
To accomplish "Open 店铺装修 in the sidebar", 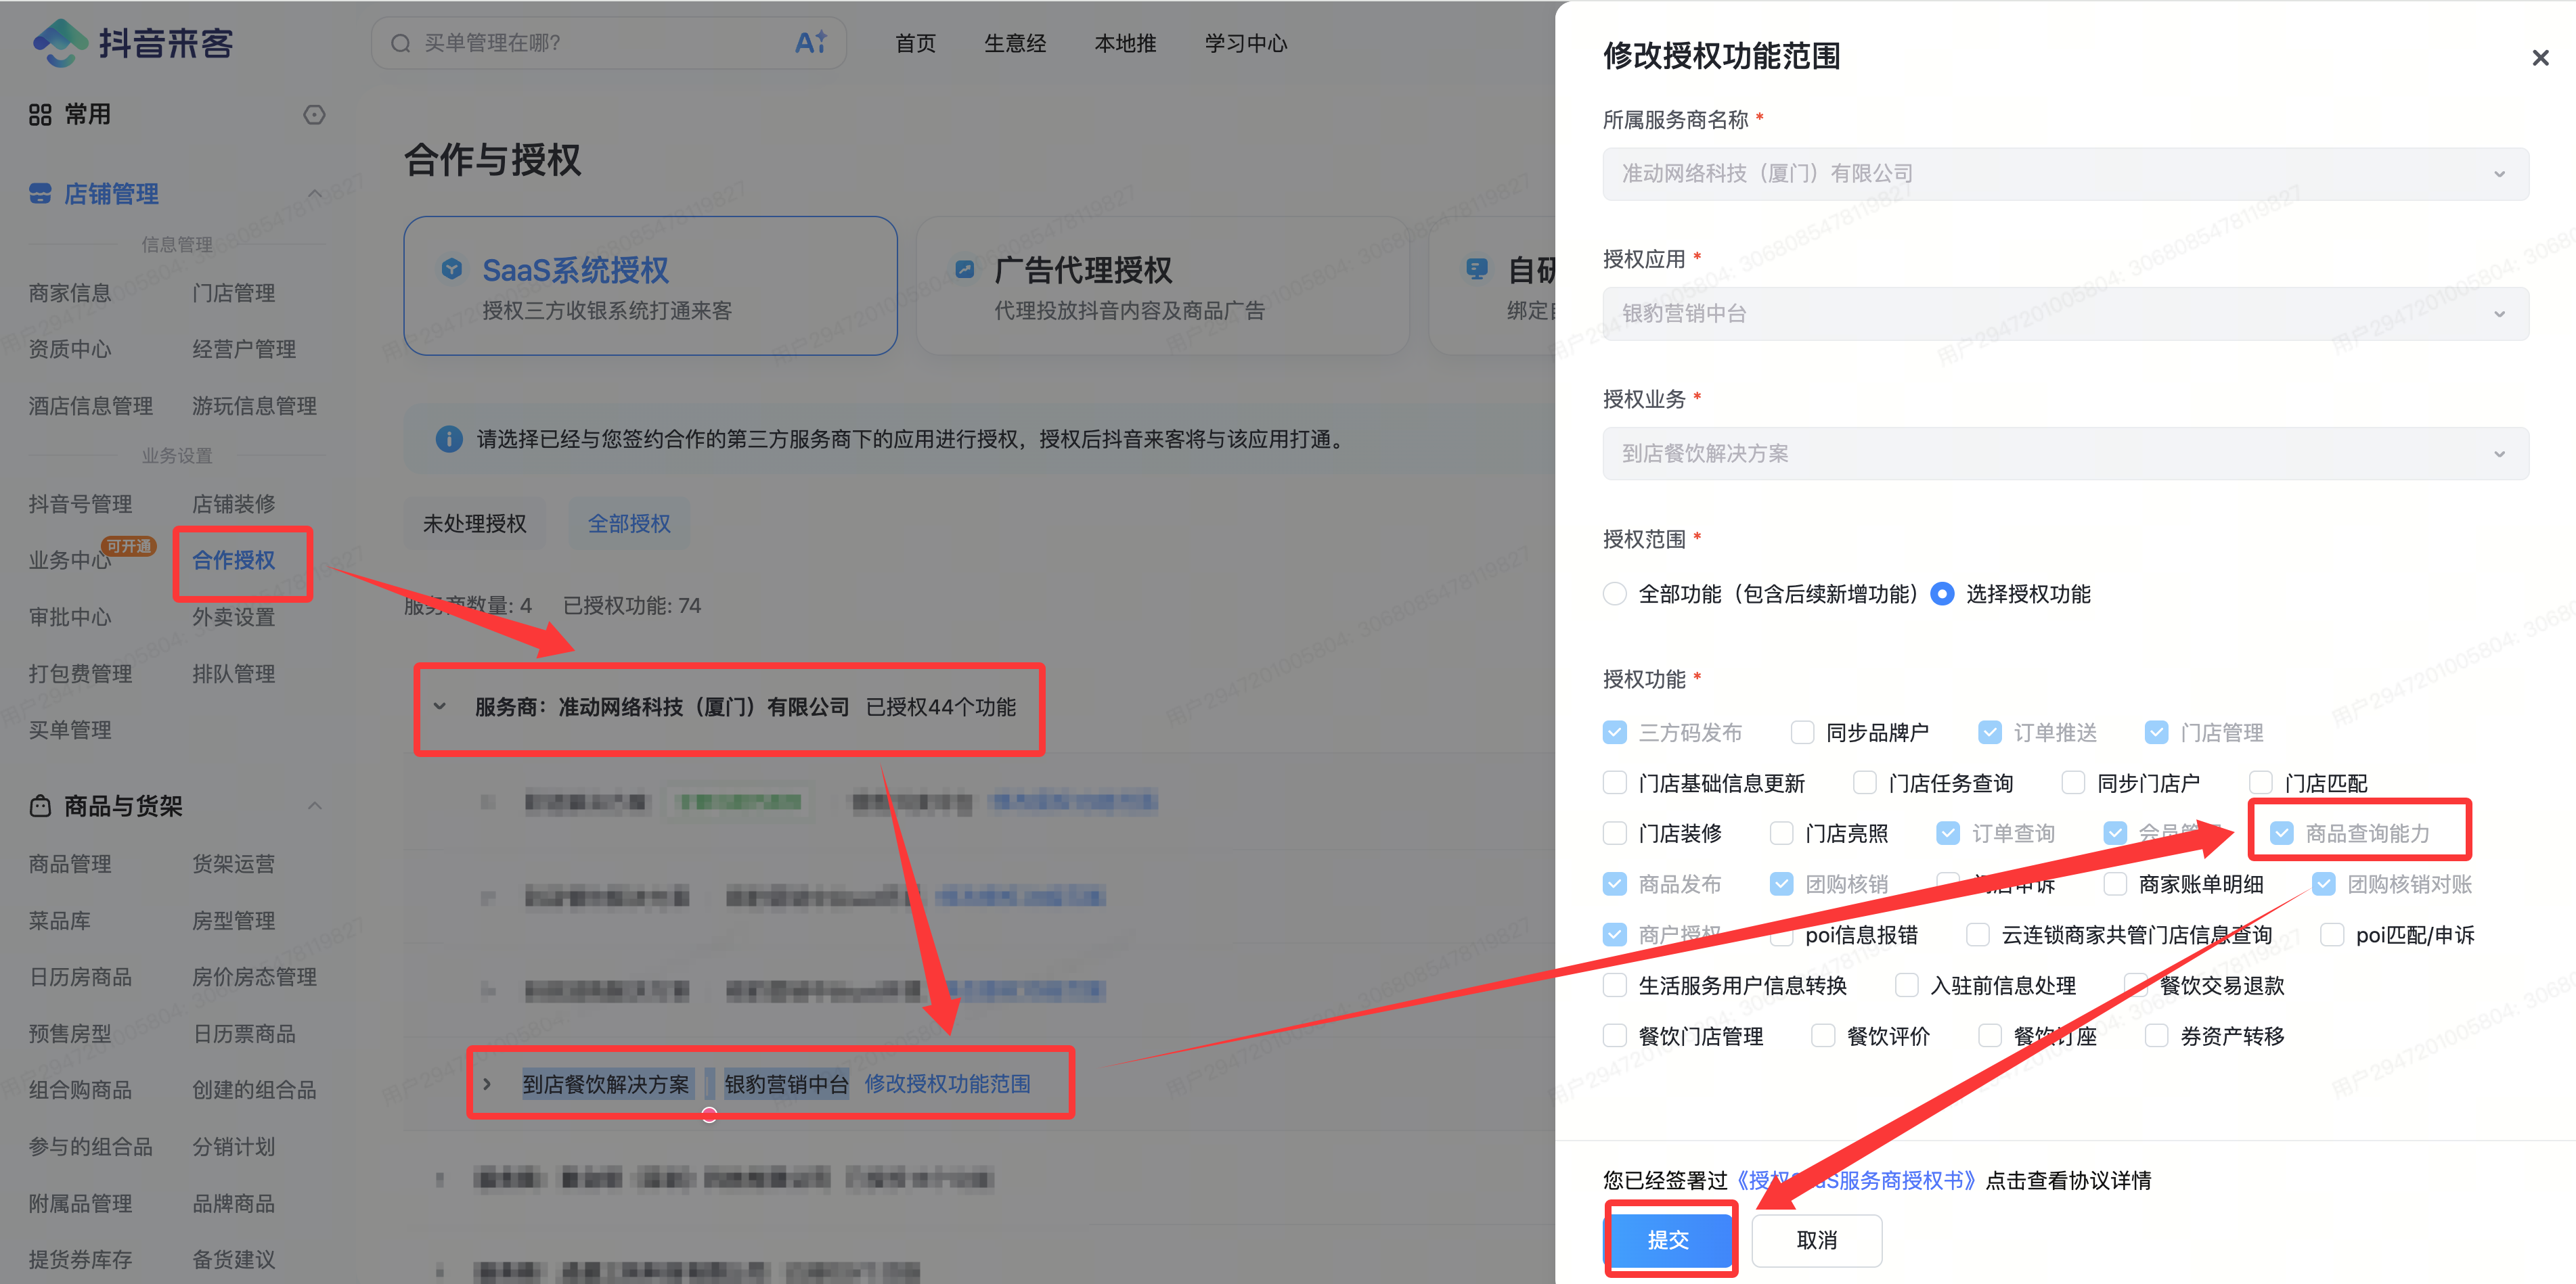I will pyautogui.click(x=234, y=503).
